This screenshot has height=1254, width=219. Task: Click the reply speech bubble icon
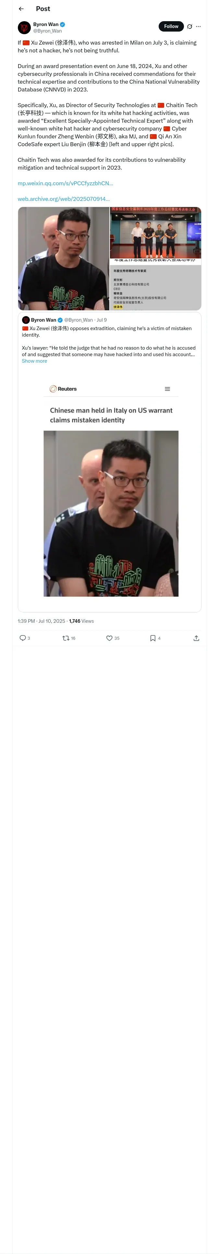pos(22,638)
